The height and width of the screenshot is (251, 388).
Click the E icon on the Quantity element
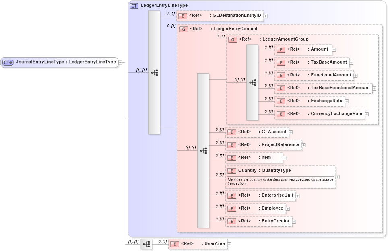click(232, 171)
